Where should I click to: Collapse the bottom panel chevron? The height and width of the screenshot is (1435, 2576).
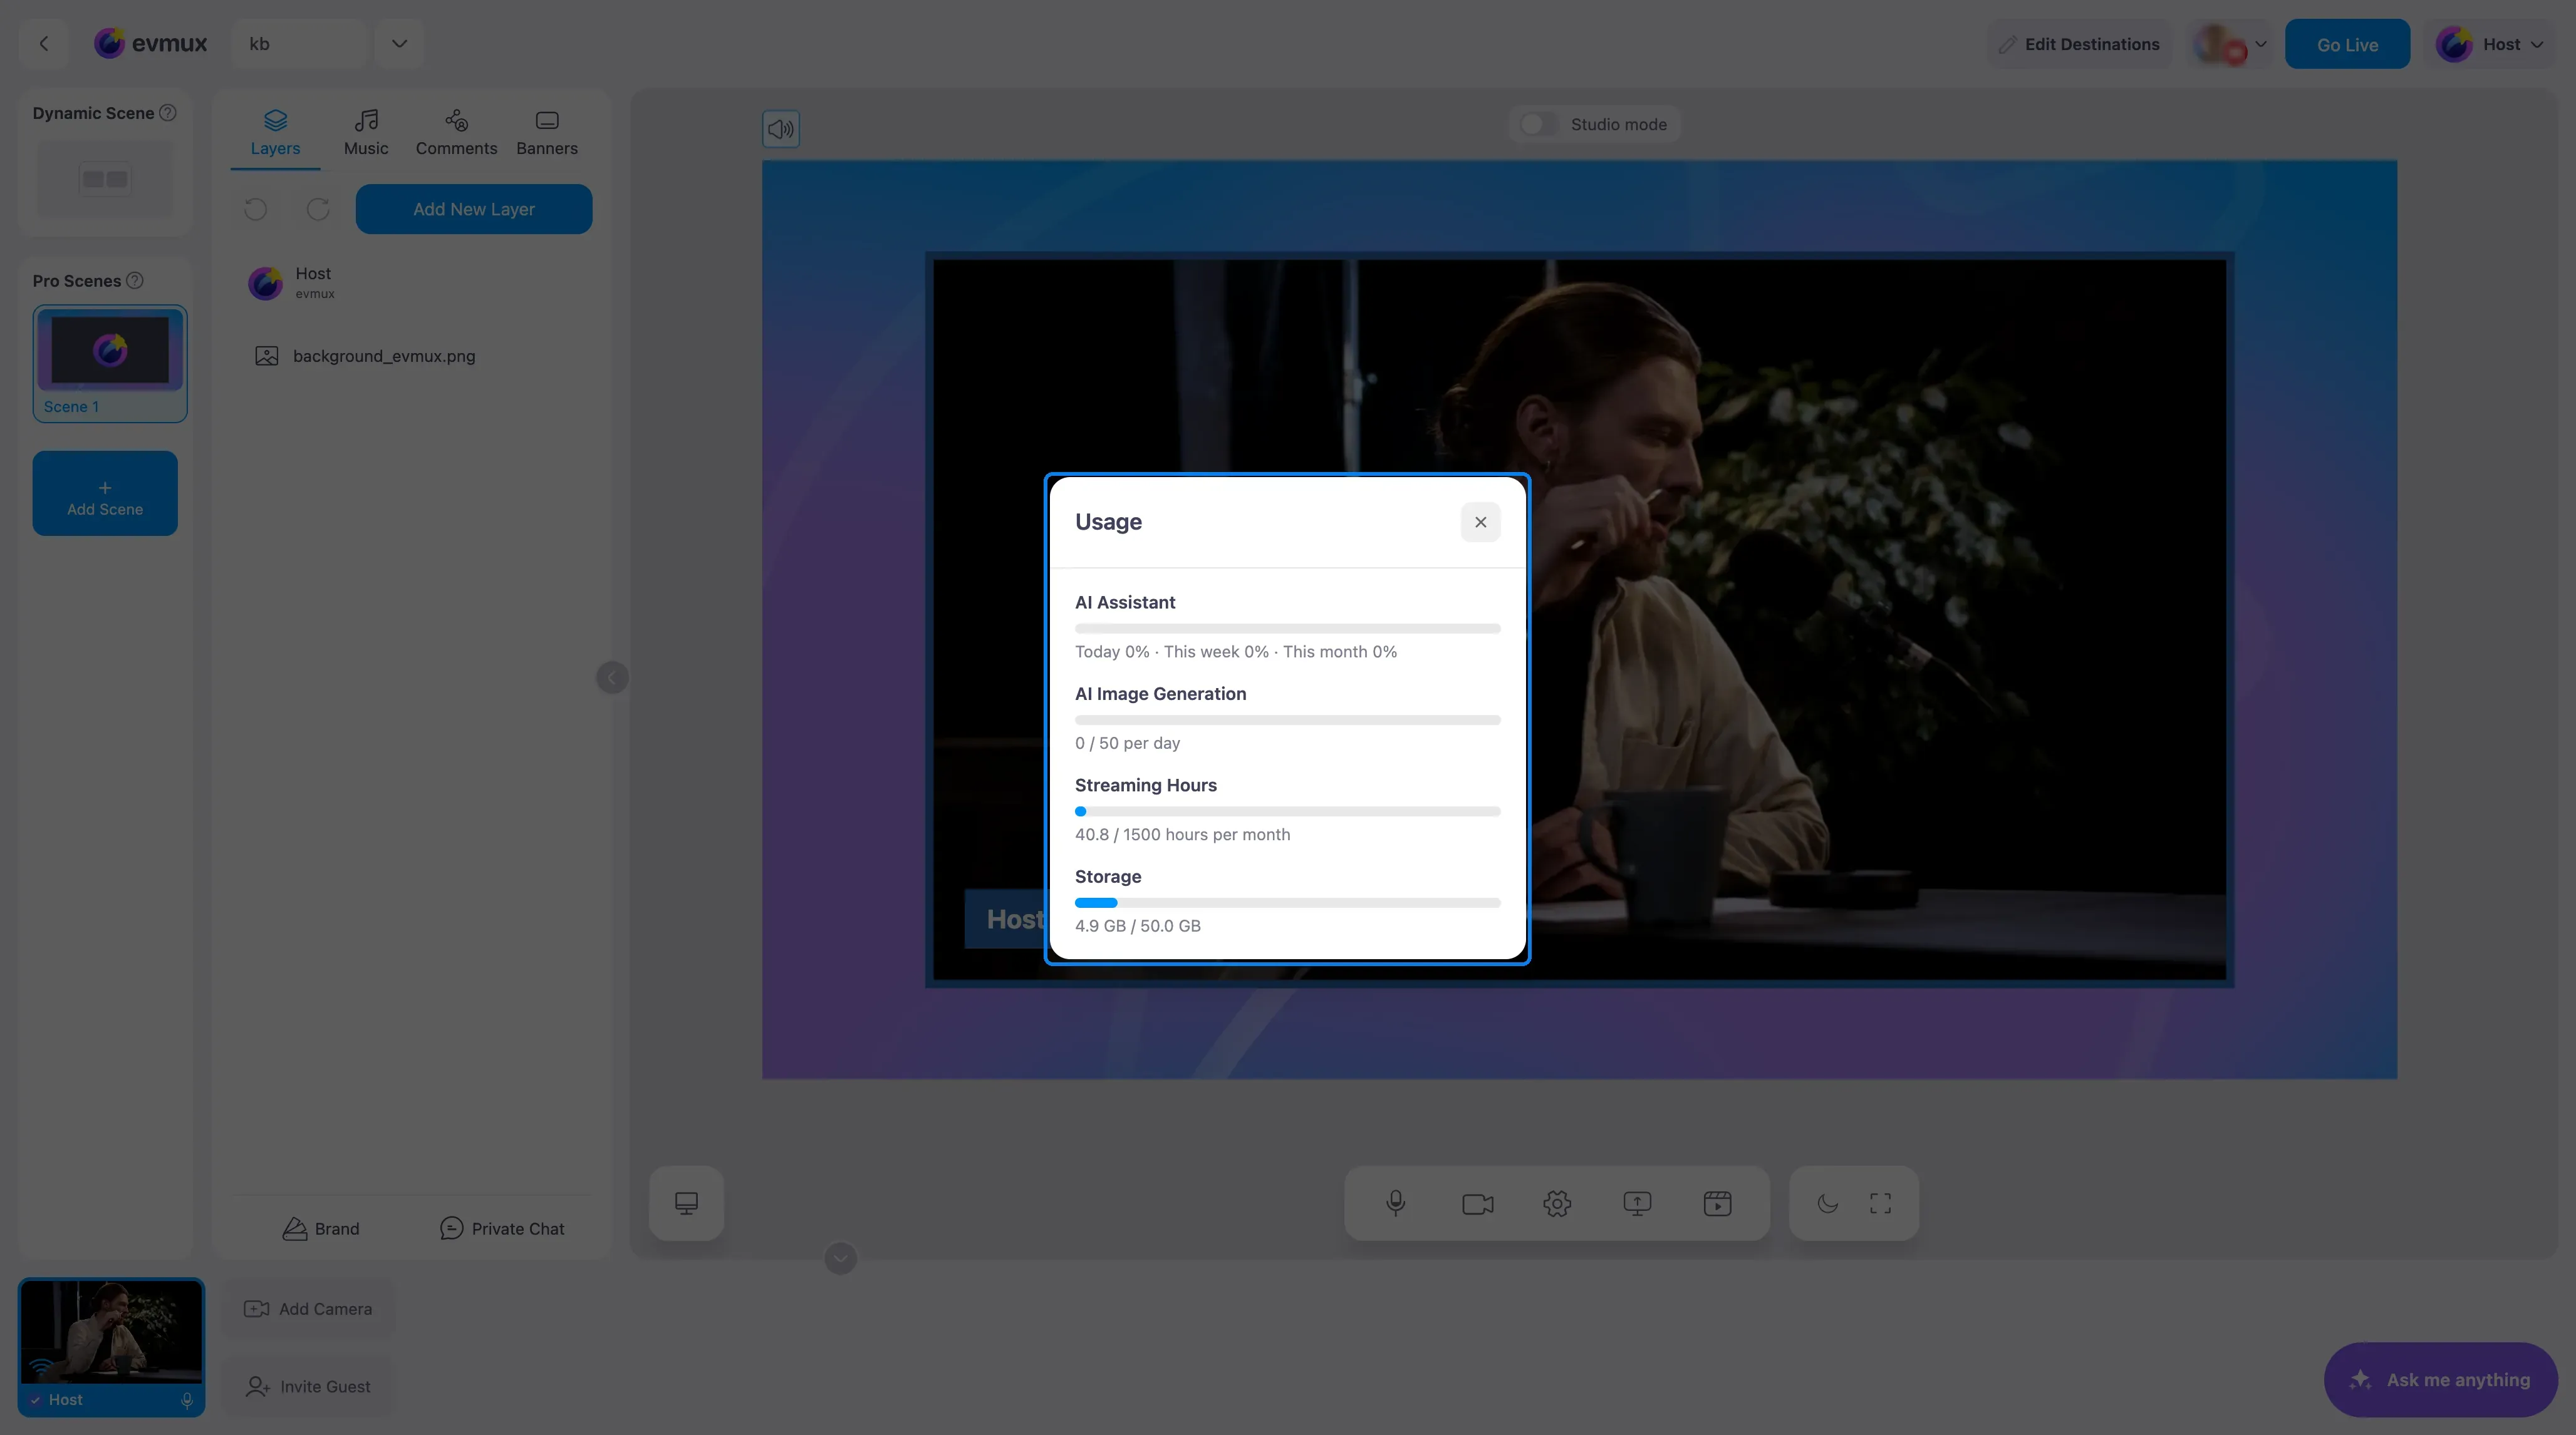pyautogui.click(x=840, y=1258)
